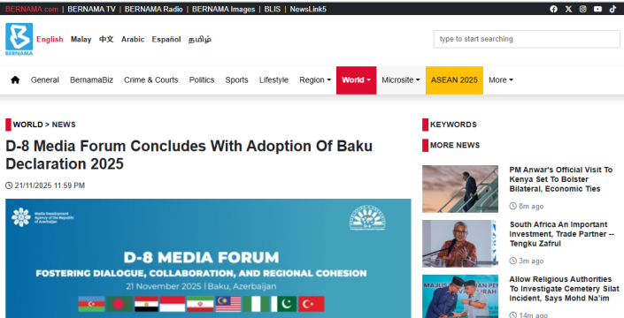This screenshot has width=624, height=318.
Task: Open the Lifestyle section
Action: (273, 79)
